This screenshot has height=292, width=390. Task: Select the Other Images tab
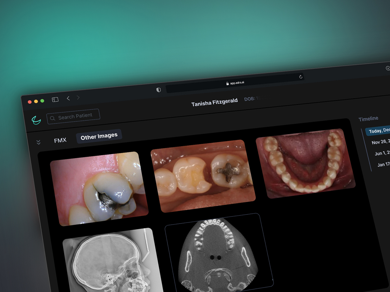pos(99,137)
